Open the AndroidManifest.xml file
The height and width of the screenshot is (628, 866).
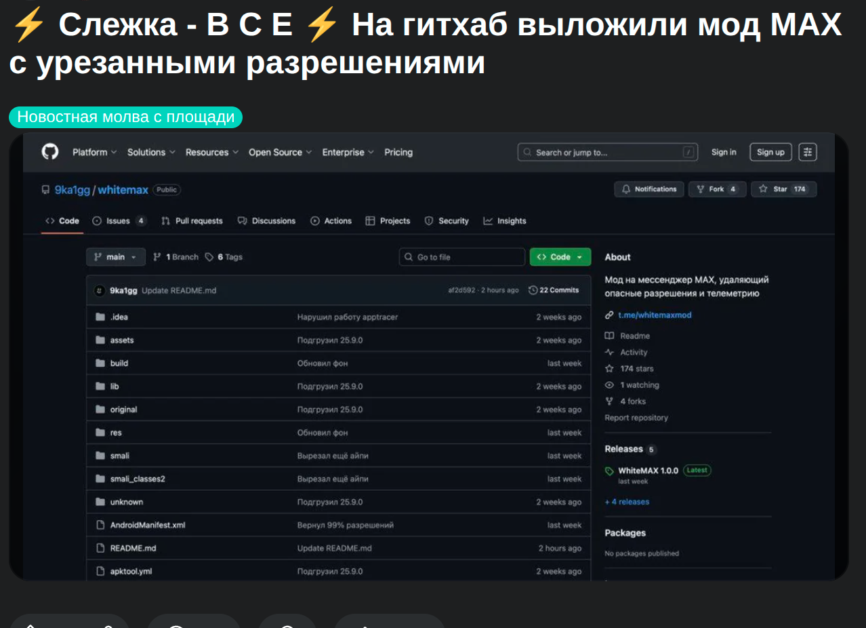tap(147, 525)
